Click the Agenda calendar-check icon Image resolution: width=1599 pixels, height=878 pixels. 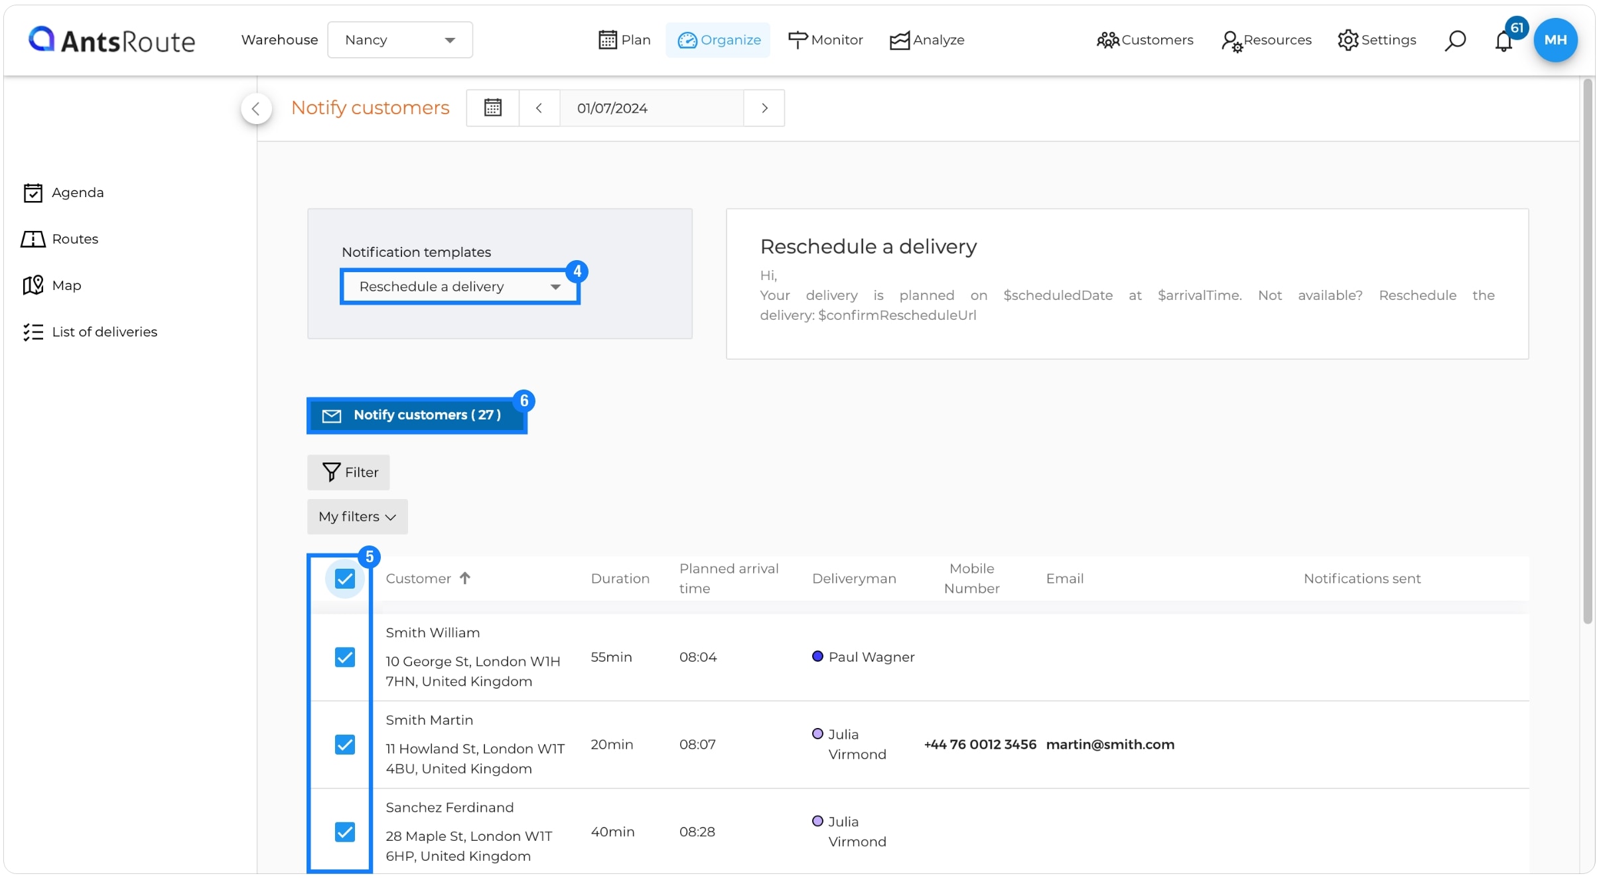point(33,192)
